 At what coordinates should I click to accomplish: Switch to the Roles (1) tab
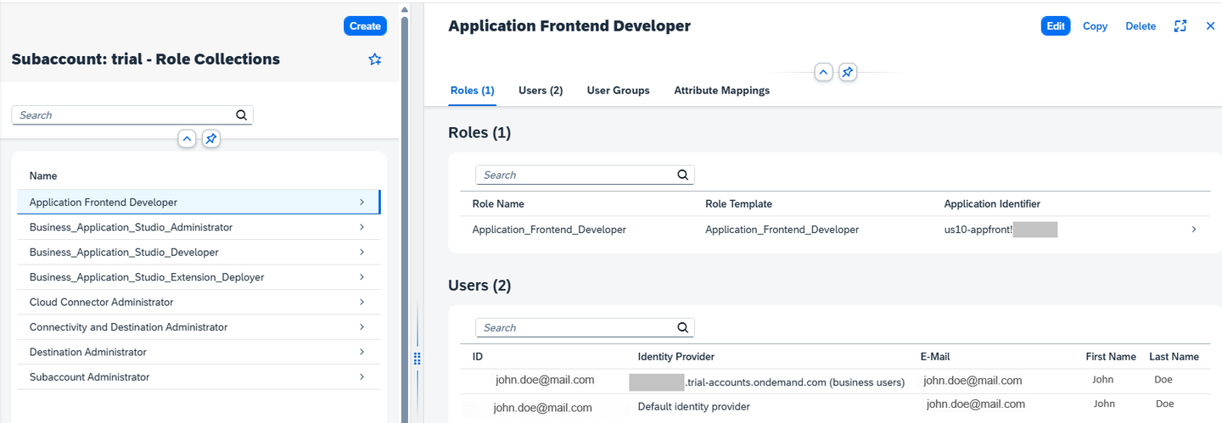pos(472,91)
